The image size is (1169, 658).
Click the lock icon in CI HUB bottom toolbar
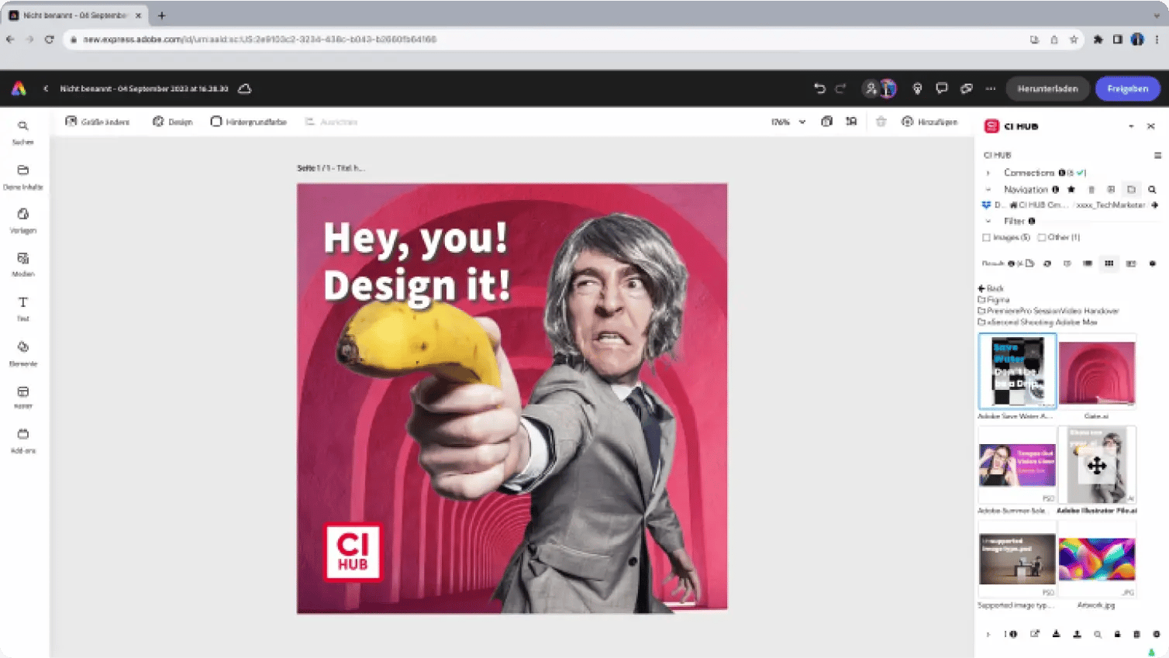tap(1117, 634)
